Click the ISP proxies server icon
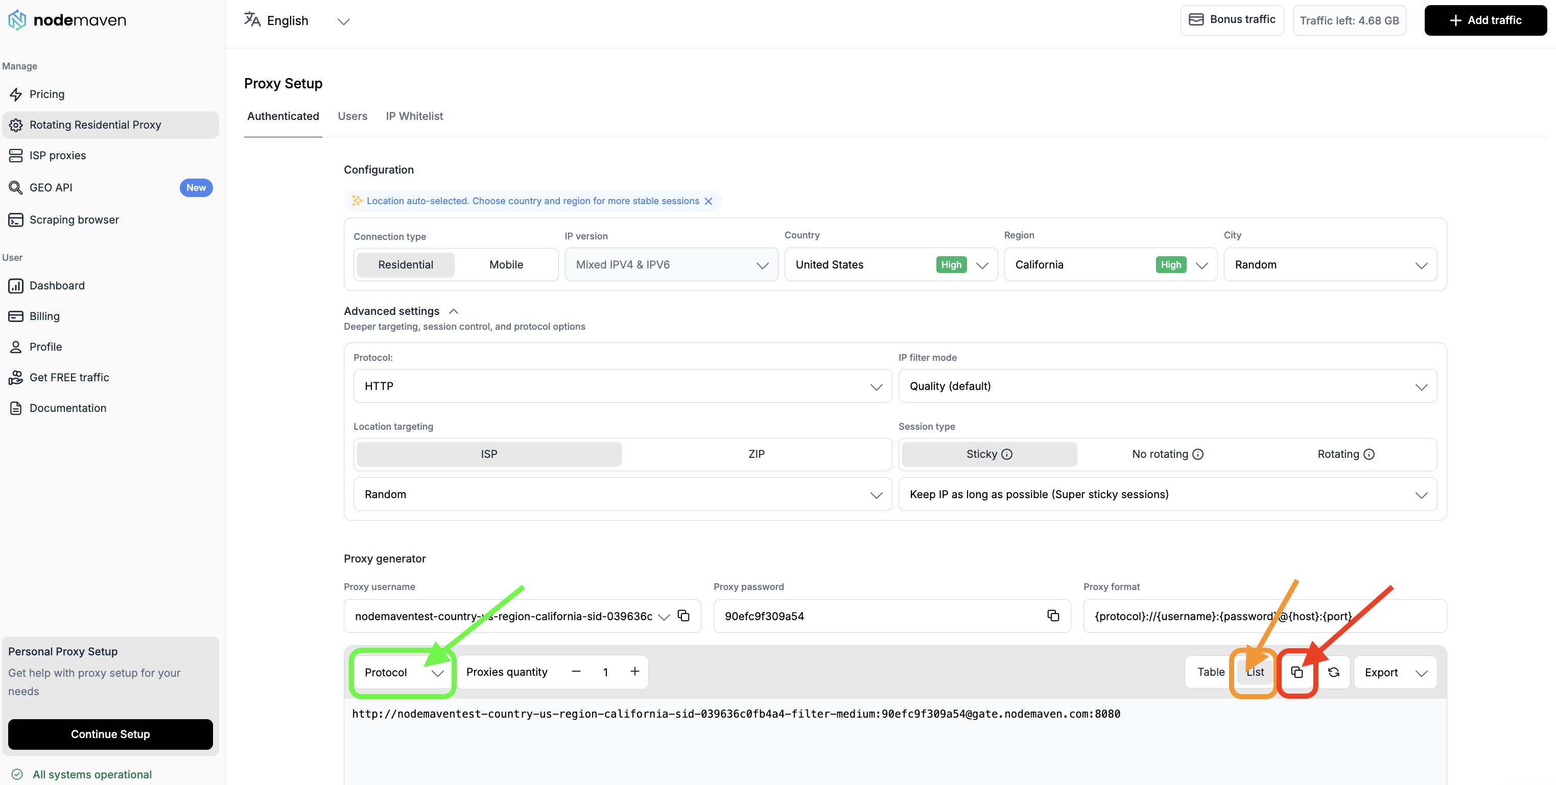1556x785 pixels. (16, 156)
